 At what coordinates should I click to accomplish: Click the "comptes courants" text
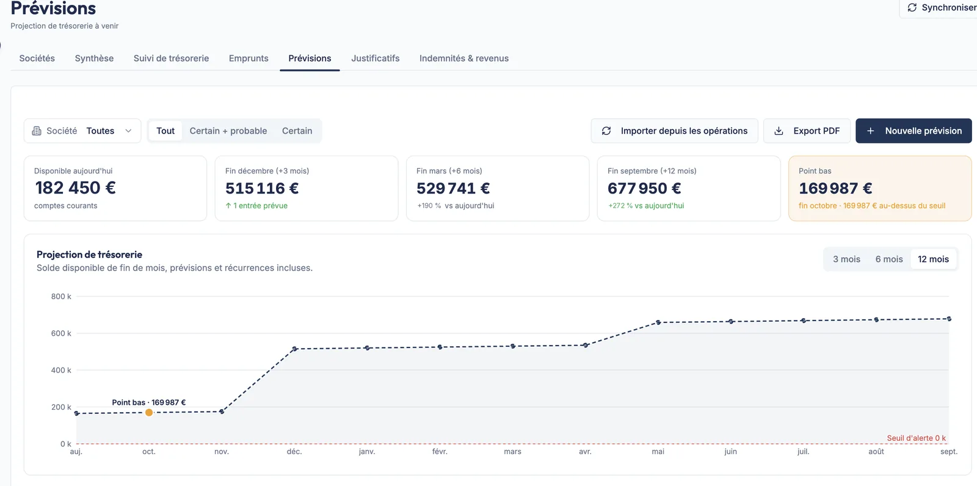coord(66,206)
